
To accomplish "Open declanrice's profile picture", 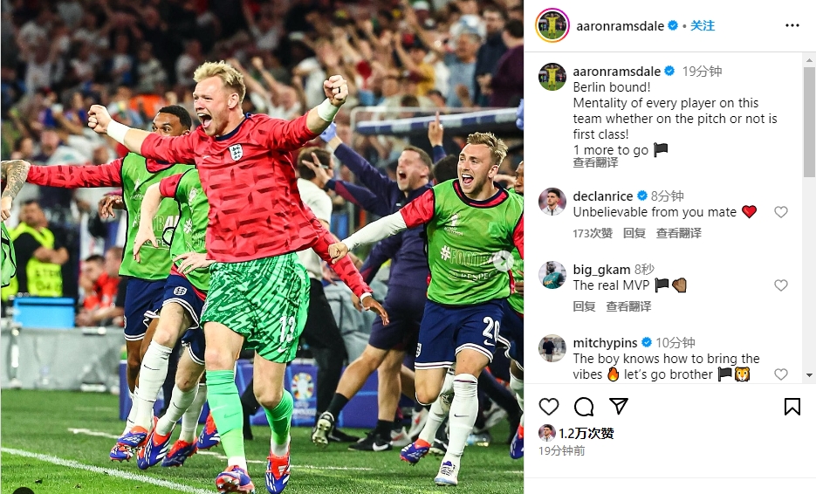I will pos(552,202).
